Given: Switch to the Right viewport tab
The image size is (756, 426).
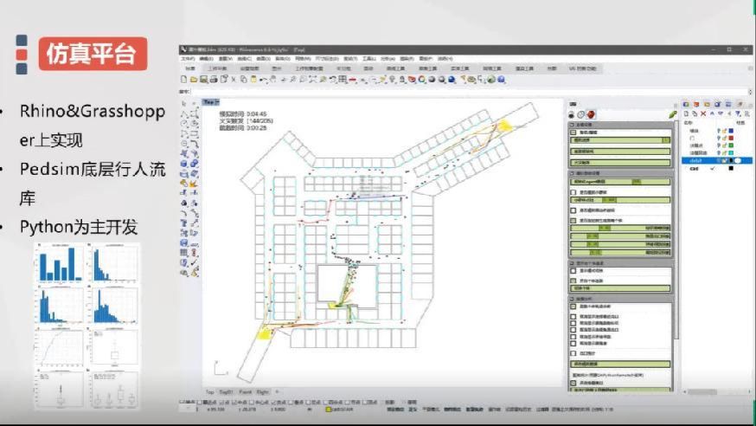Looking at the screenshot, I should [x=263, y=391].
